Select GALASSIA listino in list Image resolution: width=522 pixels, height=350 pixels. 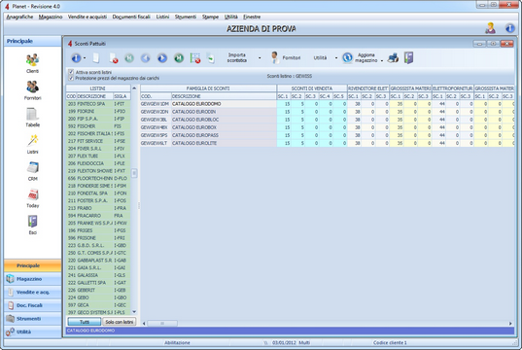click(x=98, y=275)
